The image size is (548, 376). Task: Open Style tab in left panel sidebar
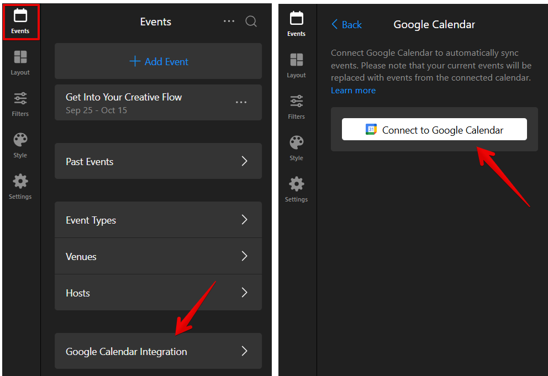click(20, 145)
